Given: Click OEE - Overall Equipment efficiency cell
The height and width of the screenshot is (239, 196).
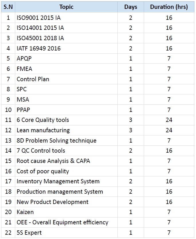Looking at the screenshot, I should tap(66, 222).
